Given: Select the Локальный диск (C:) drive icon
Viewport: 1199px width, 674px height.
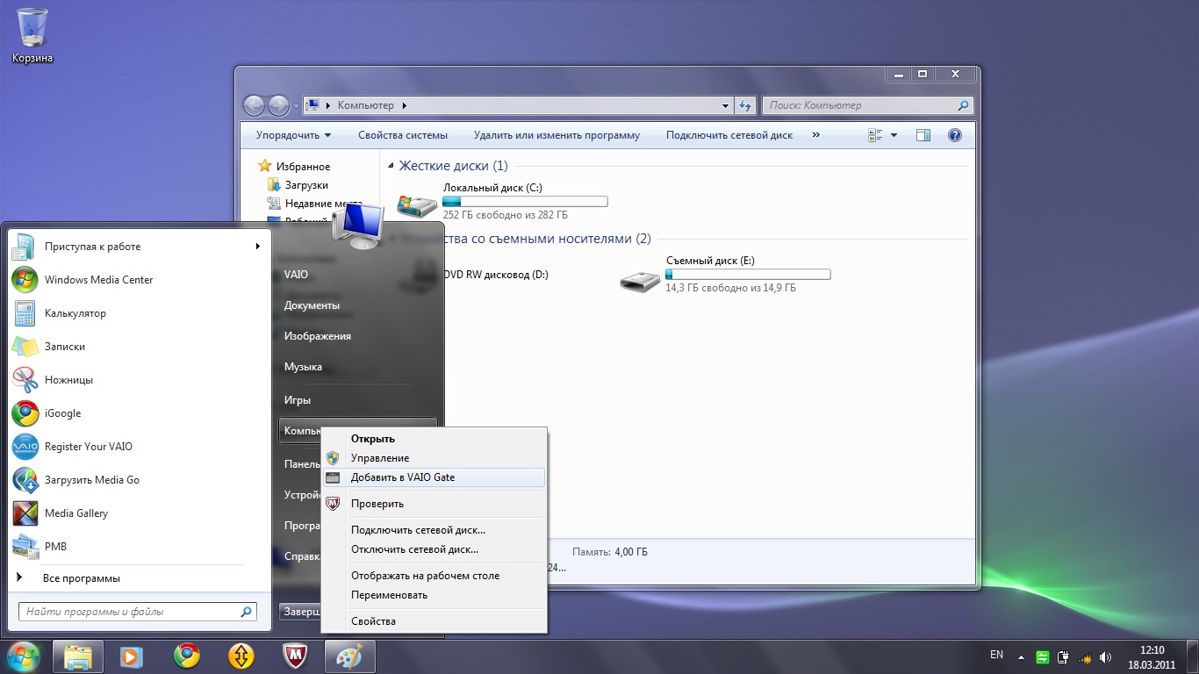Looking at the screenshot, I should 417,204.
